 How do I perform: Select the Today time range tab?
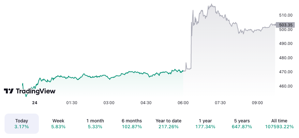pyautogui.click(x=22, y=124)
